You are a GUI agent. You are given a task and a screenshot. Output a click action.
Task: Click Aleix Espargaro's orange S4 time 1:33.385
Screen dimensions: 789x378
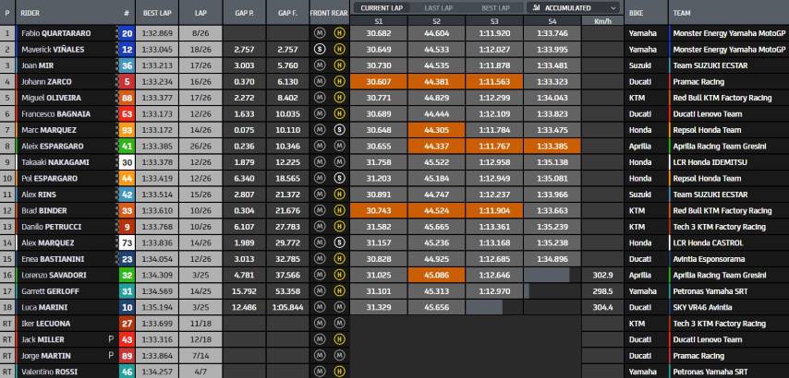coord(552,146)
